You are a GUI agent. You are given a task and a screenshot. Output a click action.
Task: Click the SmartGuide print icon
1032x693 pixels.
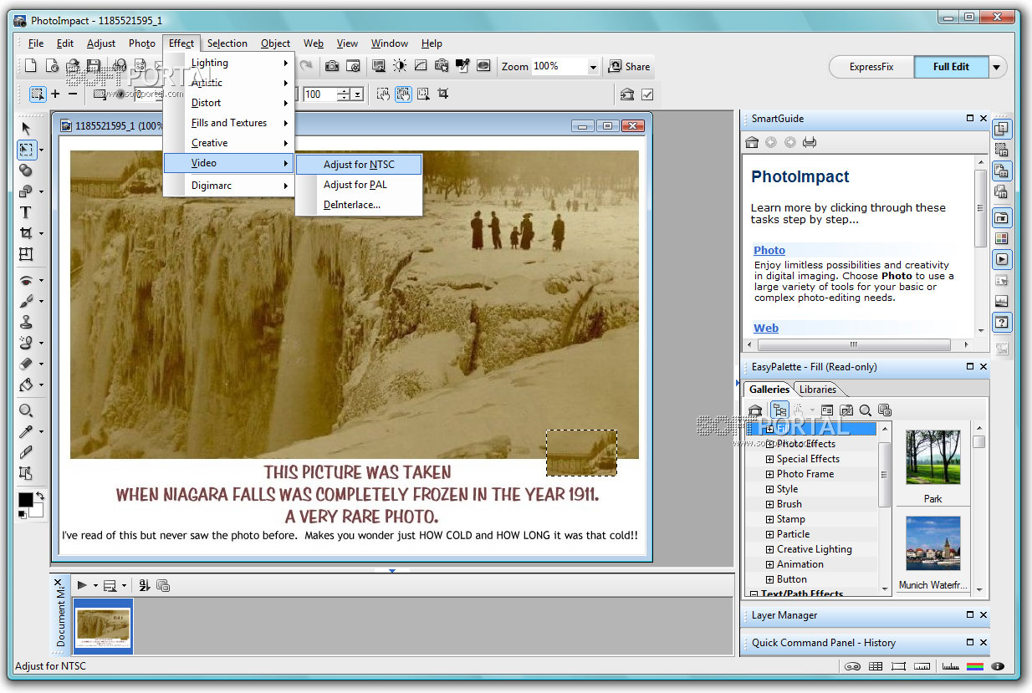[810, 142]
